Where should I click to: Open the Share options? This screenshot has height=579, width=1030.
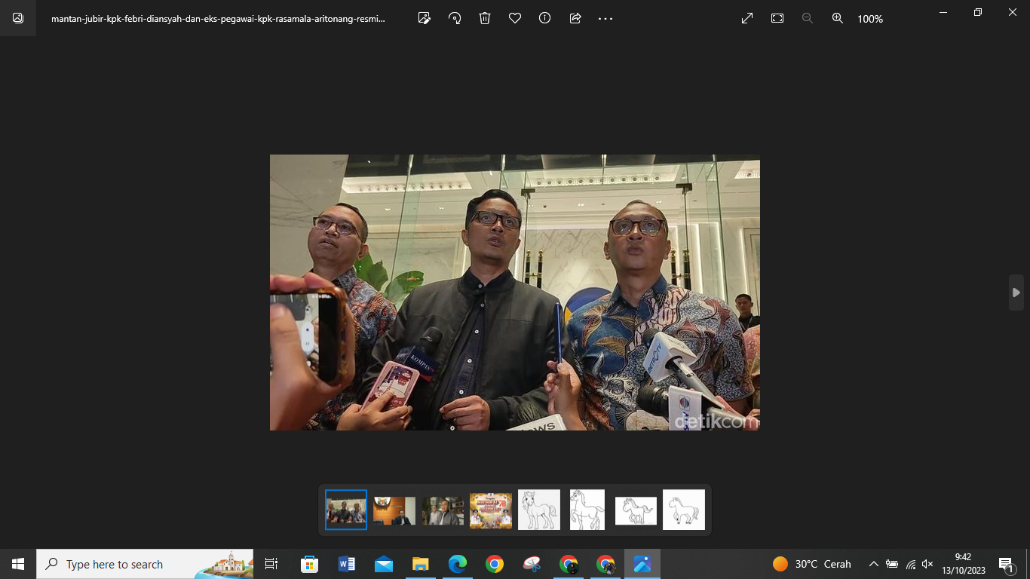point(575,18)
